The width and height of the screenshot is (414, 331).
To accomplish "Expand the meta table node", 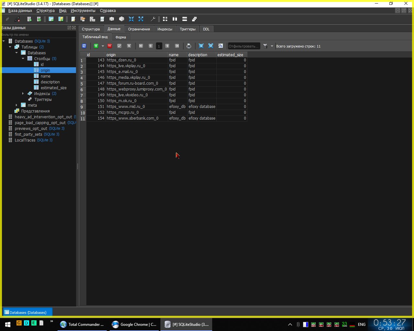I will pyautogui.click(x=16, y=105).
